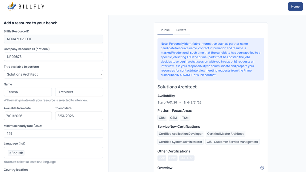
Task: Click the last name field Architect
Action: [x=79, y=92]
